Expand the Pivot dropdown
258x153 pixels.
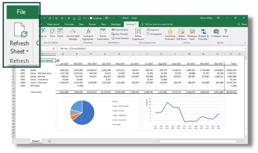[x=52, y=39]
